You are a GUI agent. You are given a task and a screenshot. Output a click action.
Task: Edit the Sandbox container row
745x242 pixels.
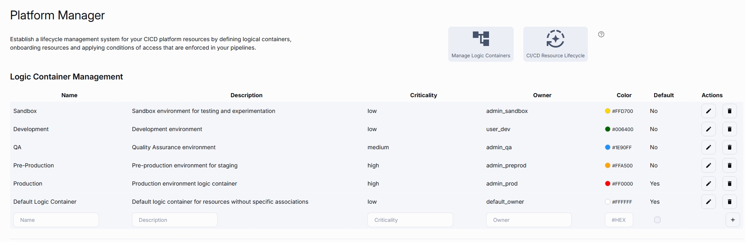tap(708, 111)
